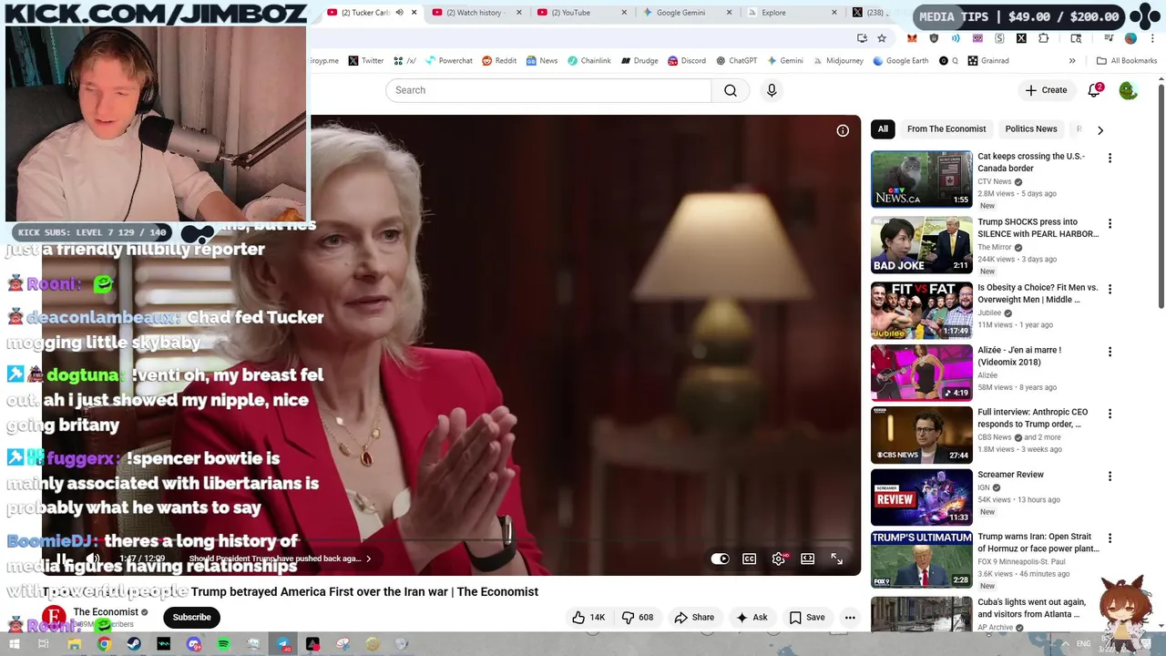
Task: Switch to the Explore tab
Action: (793, 13)
